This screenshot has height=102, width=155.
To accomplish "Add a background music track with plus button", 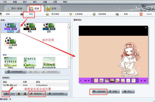I will pyautogui.click(x=6, y=94).
